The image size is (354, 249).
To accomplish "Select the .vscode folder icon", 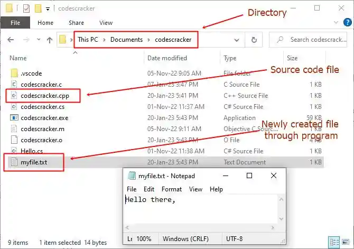I will coord(14,73).
